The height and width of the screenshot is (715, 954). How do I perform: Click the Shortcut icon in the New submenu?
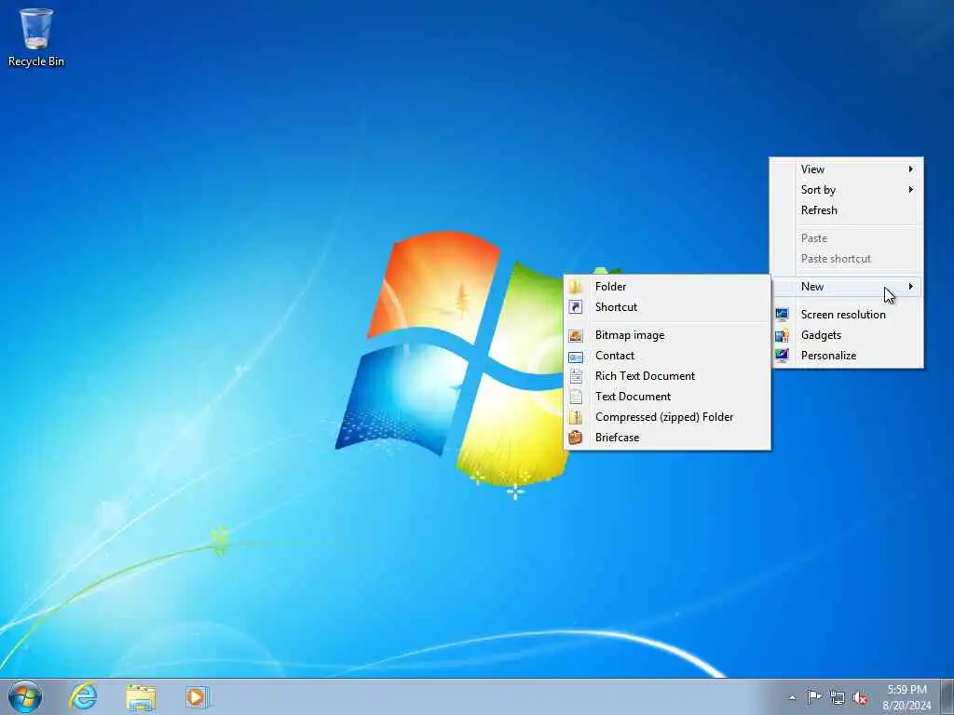point(576,307)
